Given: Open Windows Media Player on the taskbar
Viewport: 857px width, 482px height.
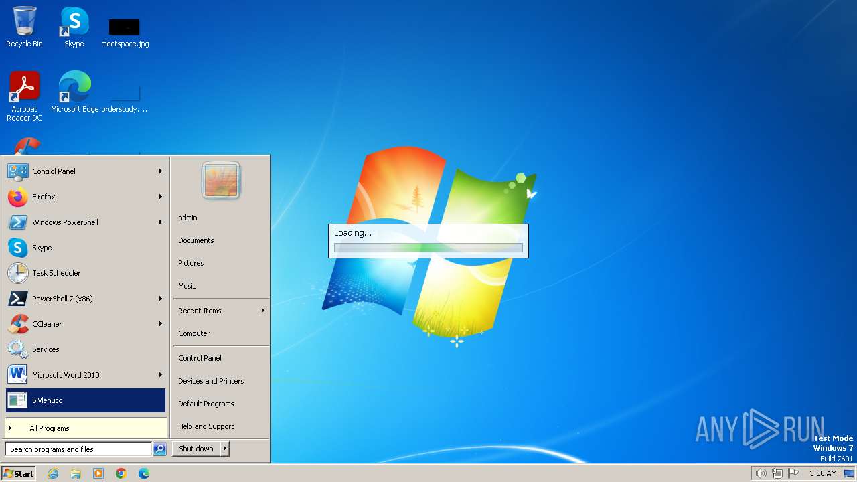Looking at the screenshot, I should pyautogui.click(x=98, y=473).
